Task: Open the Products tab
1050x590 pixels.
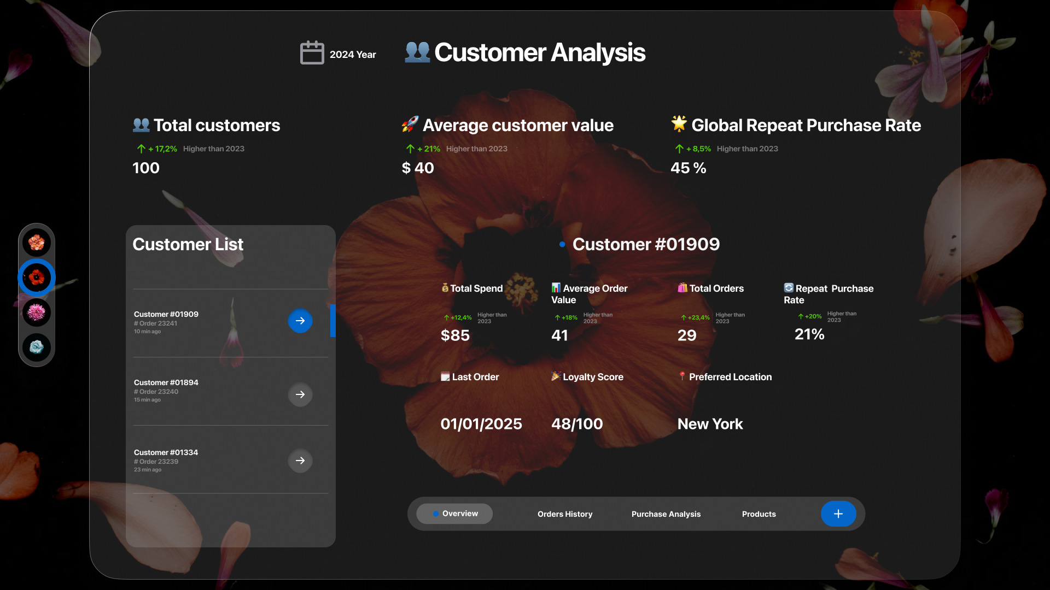Action: point(759,514)
